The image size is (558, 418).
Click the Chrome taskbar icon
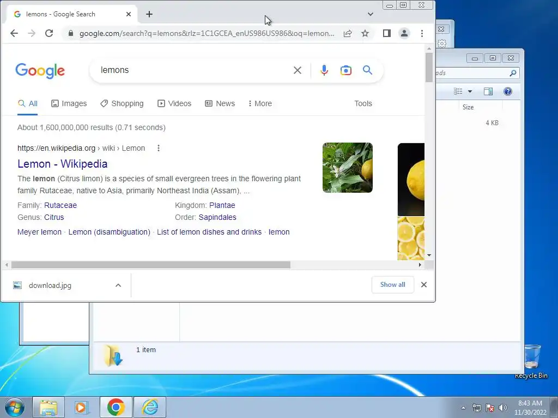coord(116,407)
